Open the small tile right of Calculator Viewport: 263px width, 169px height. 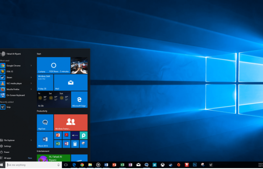[x=84, y=144]
